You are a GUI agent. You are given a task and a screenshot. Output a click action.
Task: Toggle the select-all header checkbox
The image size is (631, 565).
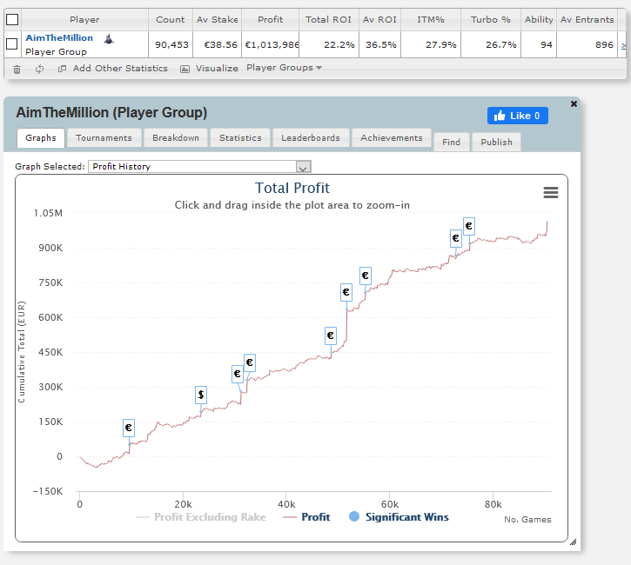pyautogui.click(x=12, y=19)
